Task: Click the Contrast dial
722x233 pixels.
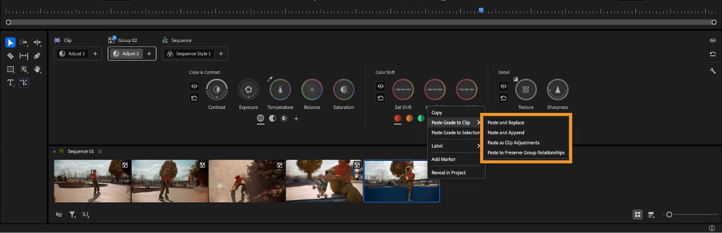Action: click(x=217, y=90)
